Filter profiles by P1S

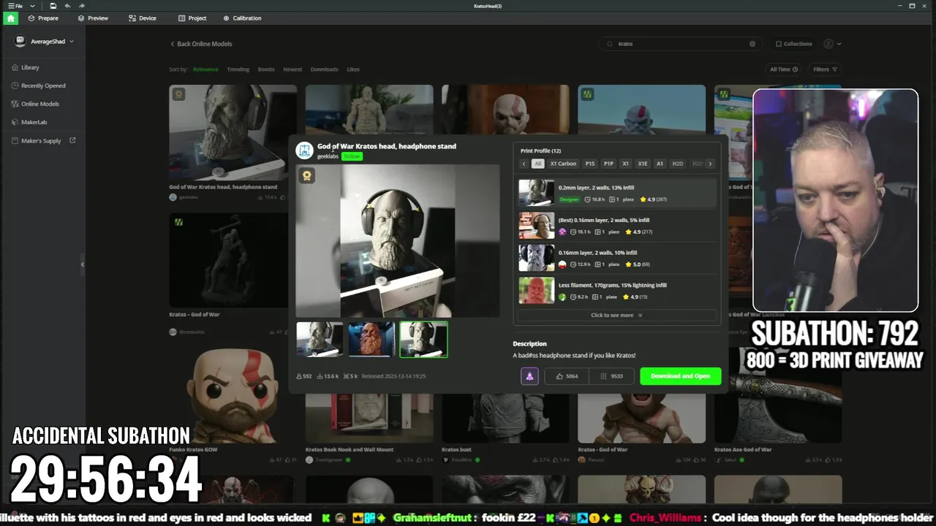(x=590, y=164)
